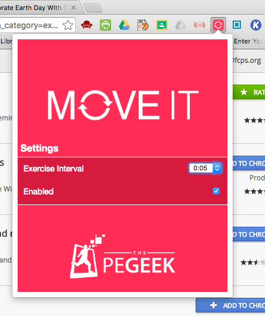Click The PE Geek logo
The height and width of the screenshot is (316, 265).
[123, 256]
